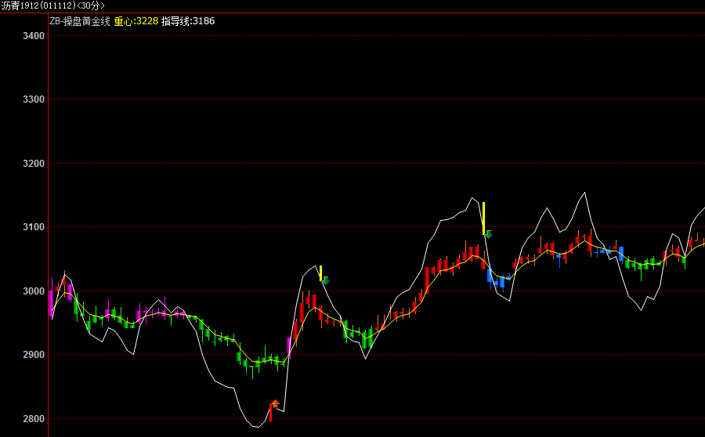Click the 2800 price axis label
The width and height of the screenshot is (705, 437).
[x=34, y=419]
